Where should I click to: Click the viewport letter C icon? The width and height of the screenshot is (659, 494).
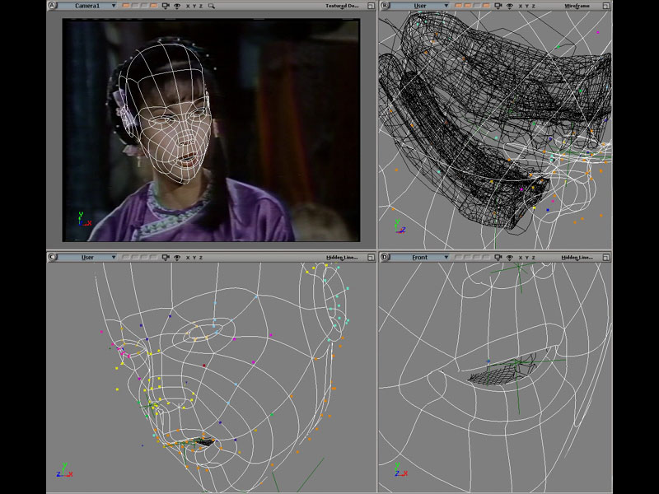pyautogui.click(x=52, y=258)
